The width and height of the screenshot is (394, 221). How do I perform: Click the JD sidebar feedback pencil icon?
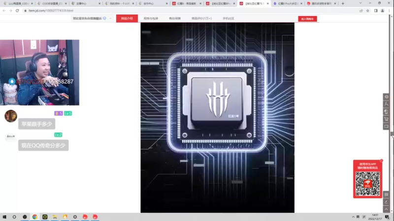tap(387, 202)
